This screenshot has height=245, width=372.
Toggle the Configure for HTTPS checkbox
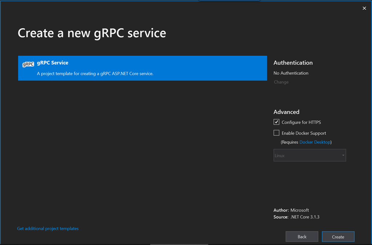tap(276, 122)
